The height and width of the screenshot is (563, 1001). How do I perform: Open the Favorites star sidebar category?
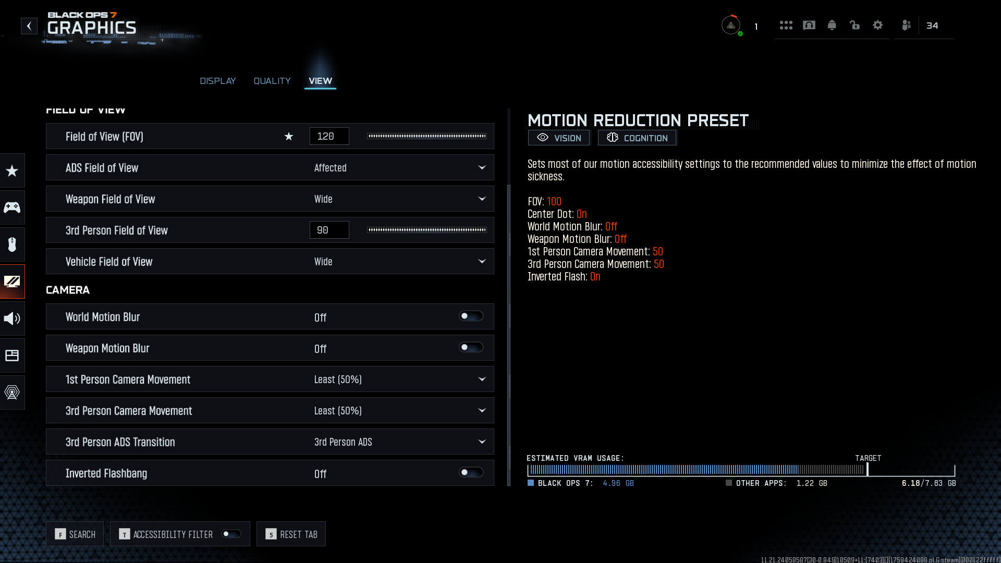[x=12, y=170]
